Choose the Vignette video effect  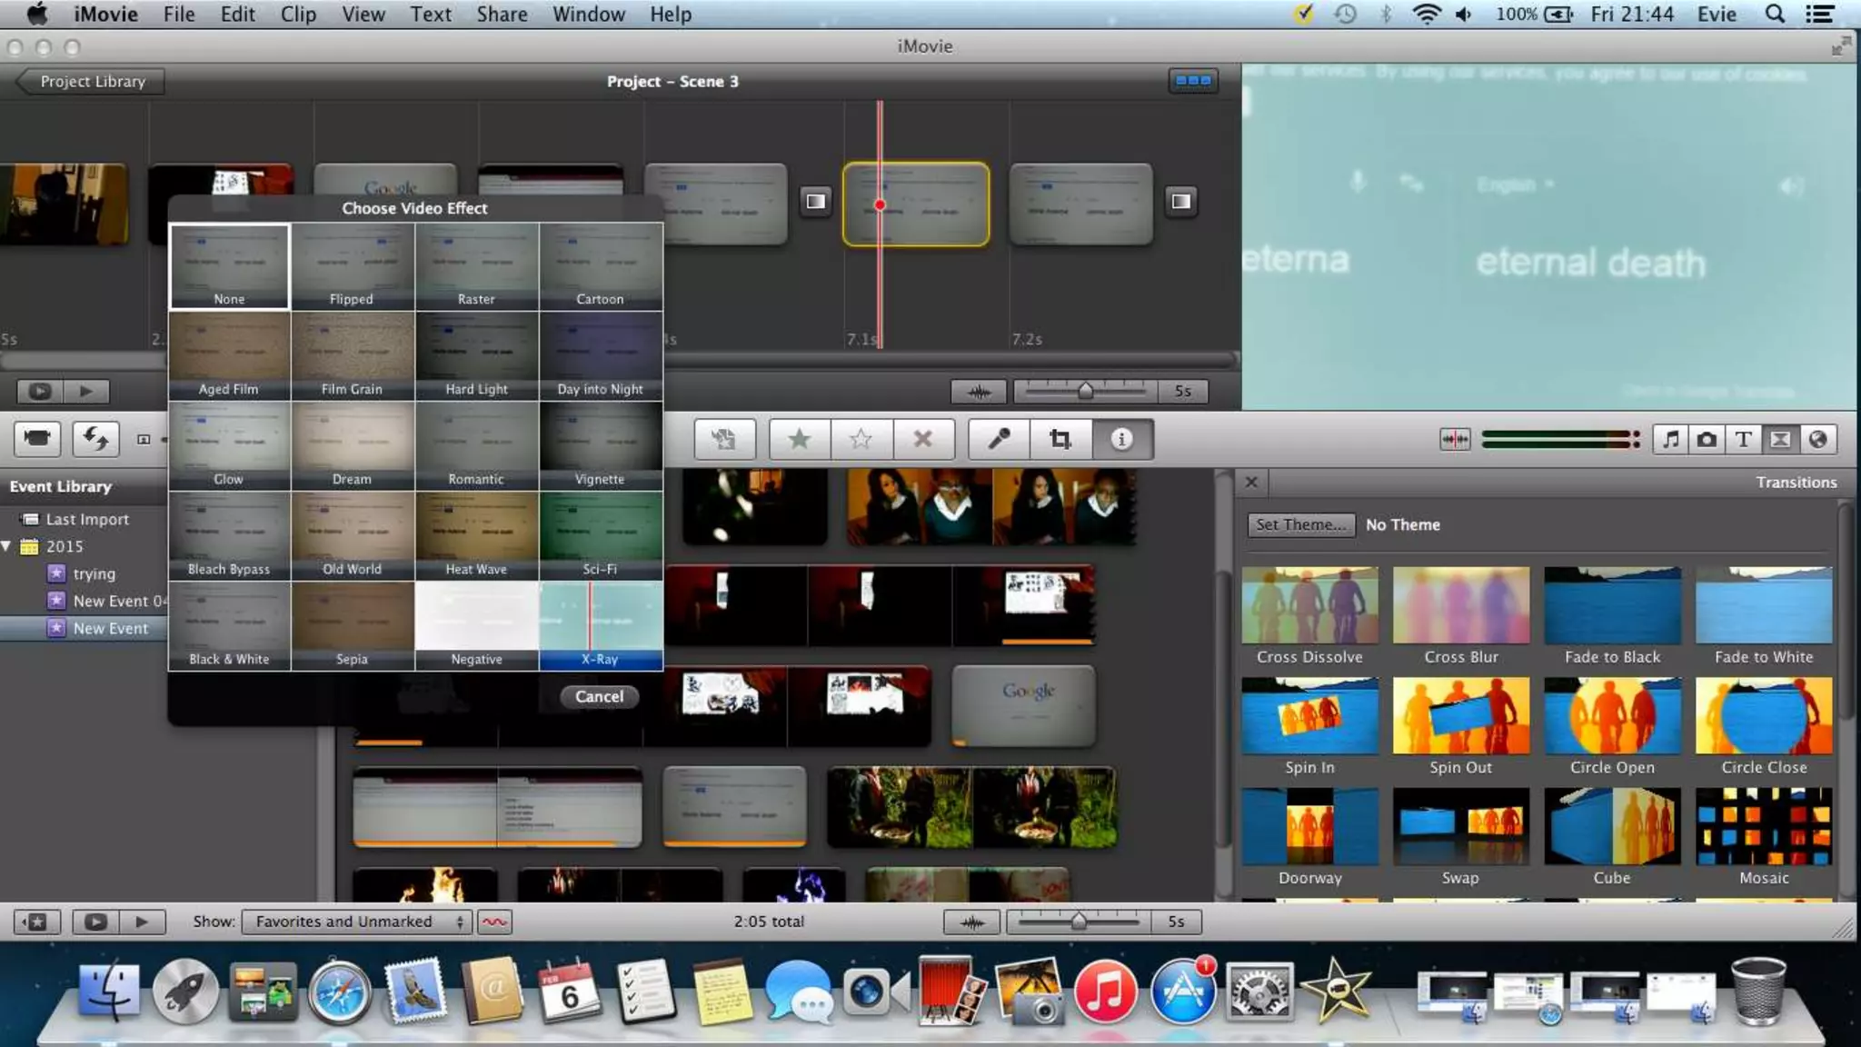point(600,446)
